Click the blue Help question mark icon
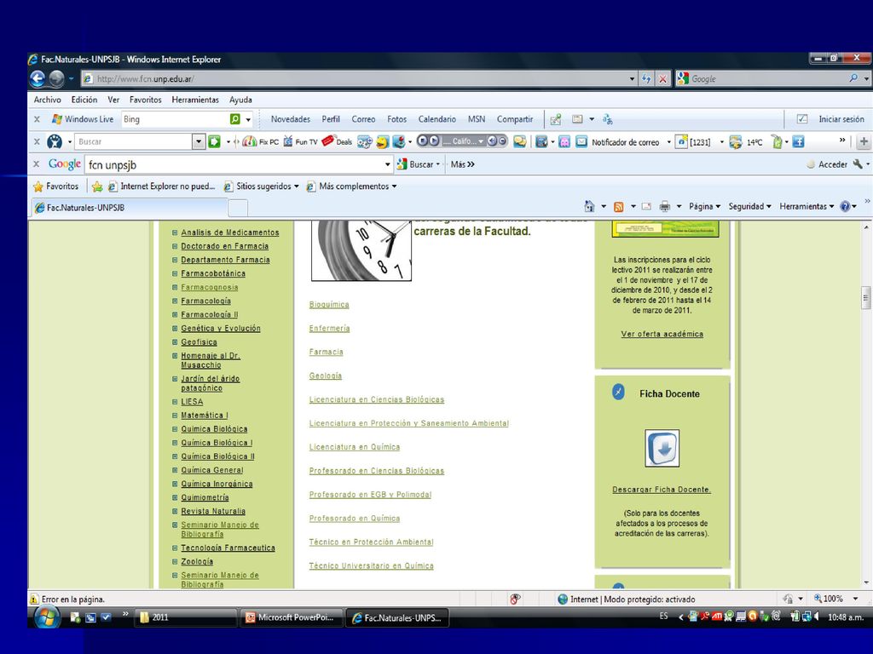Viewport: 873px width, 654px height. point(845,206)
